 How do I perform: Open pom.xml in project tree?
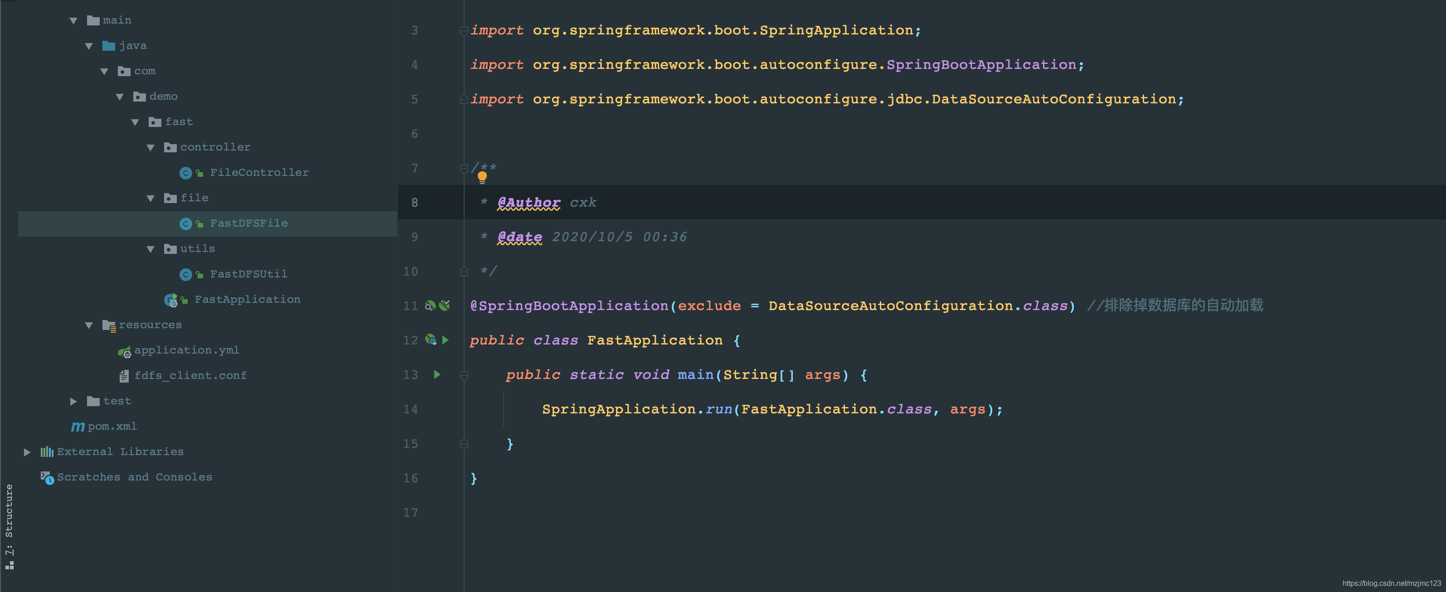point(112,427)
